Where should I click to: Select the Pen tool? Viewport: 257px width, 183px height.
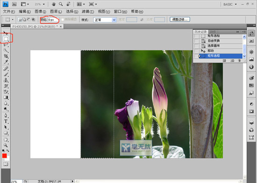point(6,115)
